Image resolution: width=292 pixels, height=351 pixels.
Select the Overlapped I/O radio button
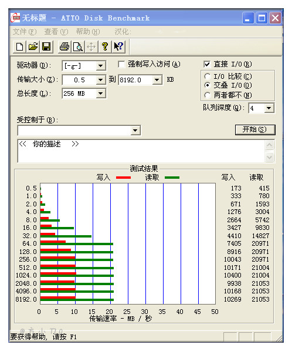(x=208, y=85)
